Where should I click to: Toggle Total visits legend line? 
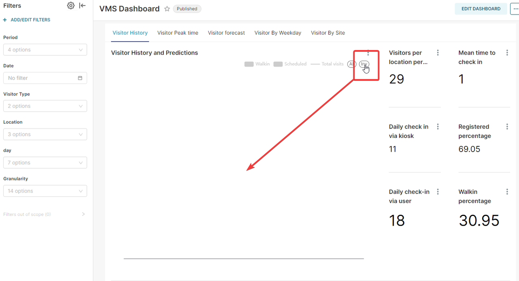(x=327, y=64)
